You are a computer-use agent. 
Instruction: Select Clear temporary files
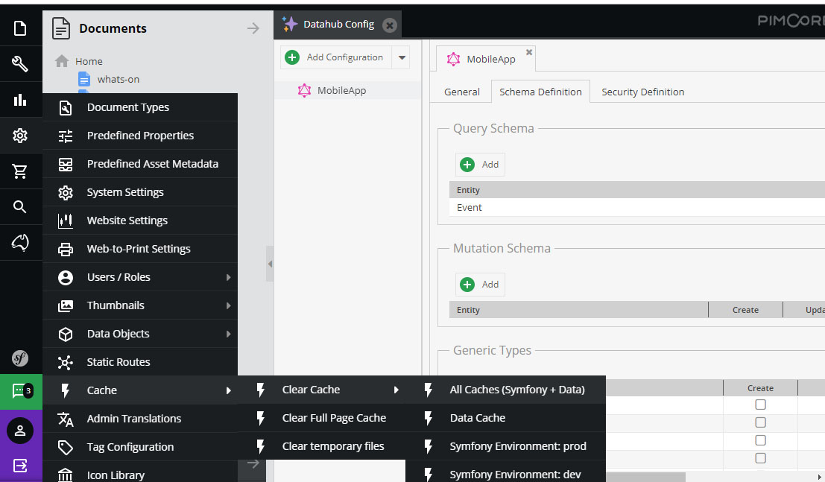pyautogui.click(x=321, y=446)
